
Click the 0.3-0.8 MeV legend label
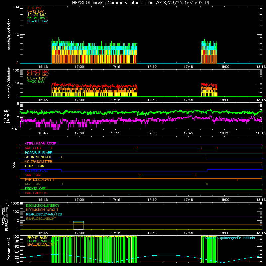38,75
